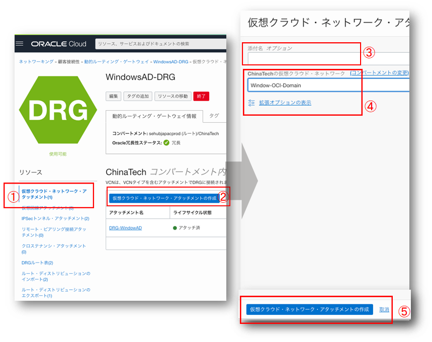
Task: Click the green attached status dot
Action: 175,228
